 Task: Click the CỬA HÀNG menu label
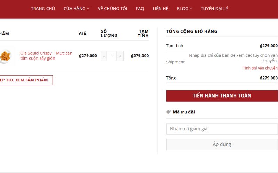pyautogui.click(x=74, y=9)
